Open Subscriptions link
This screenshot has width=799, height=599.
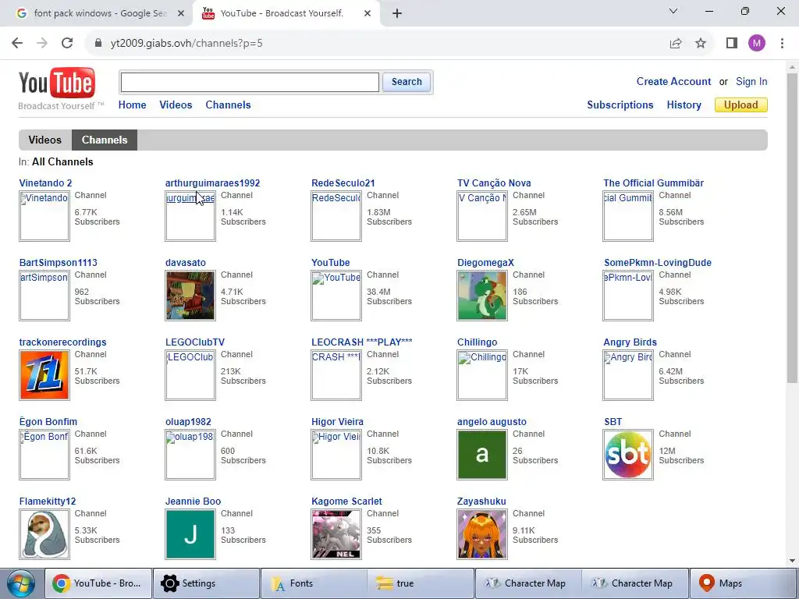(620, 105)
